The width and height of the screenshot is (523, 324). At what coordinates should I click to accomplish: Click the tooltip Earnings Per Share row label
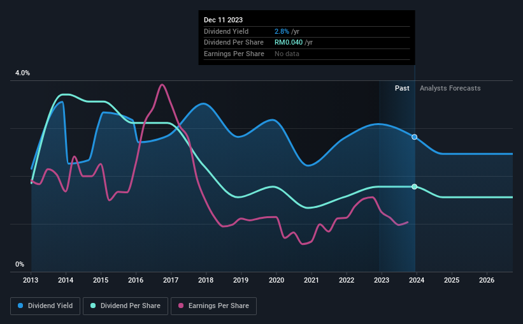[x=234, y=54]
